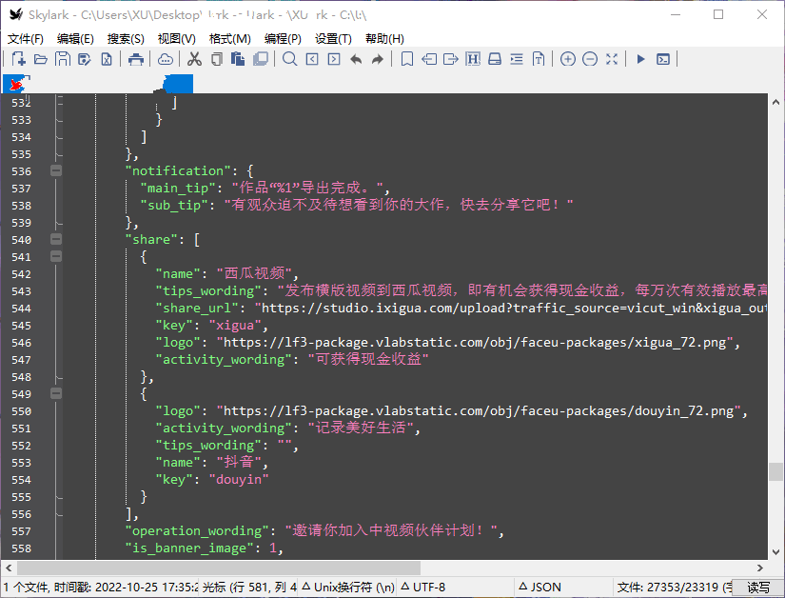
Task: Find previous match arrow icon
Action: (312, 59)
